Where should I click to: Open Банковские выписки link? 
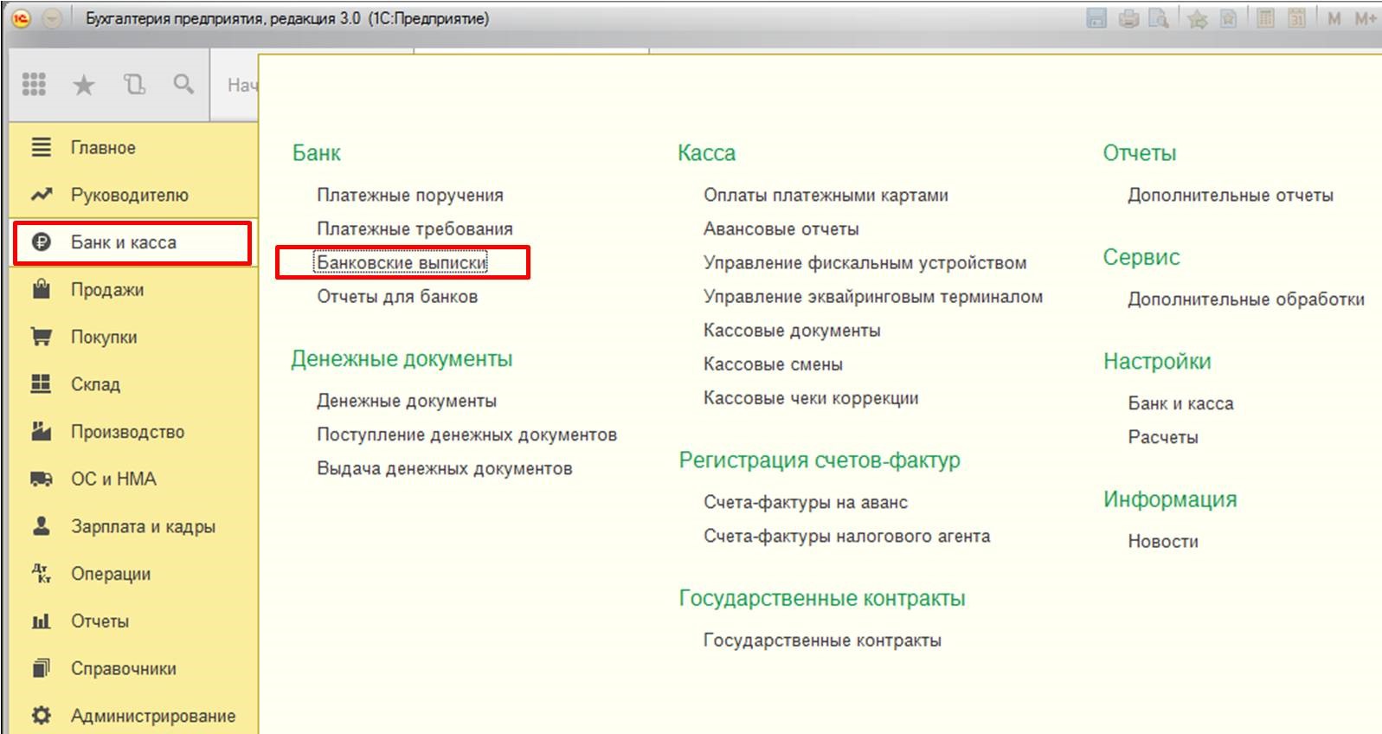402,262
